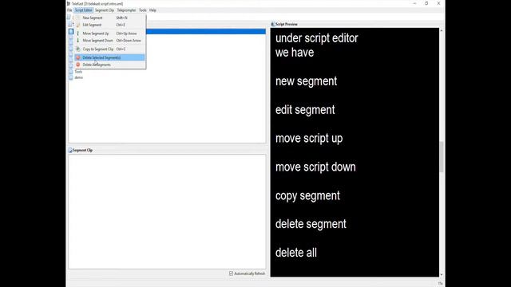Viewport: 511px width, 287px height.
Task: Click the 'delete segment' preview text
Action: [x=311, y=224]
